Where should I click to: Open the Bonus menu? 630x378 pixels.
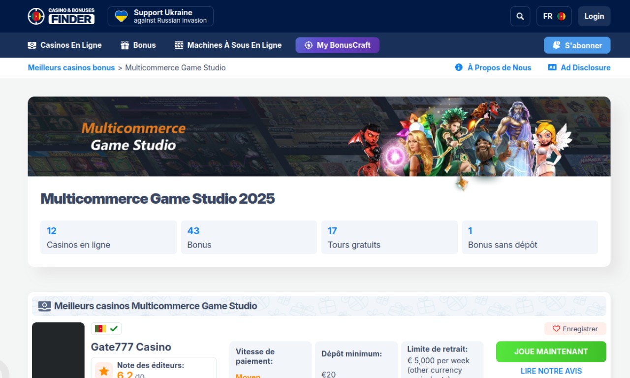(138, 45)
